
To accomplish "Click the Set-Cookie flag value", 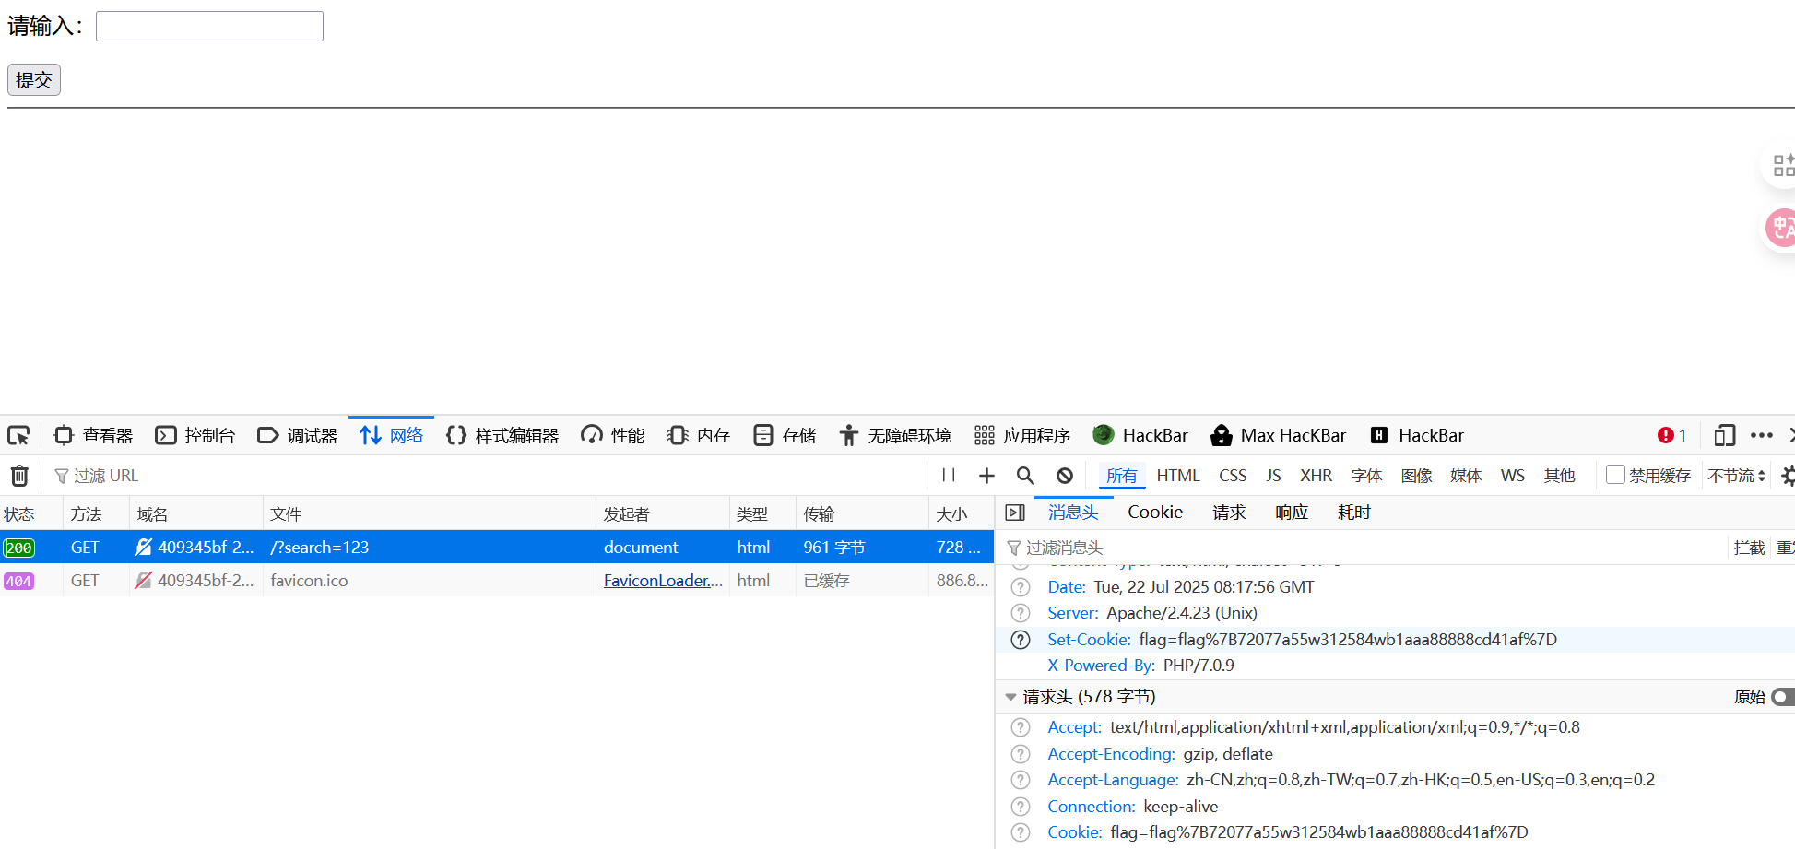I will [1348, 640].
